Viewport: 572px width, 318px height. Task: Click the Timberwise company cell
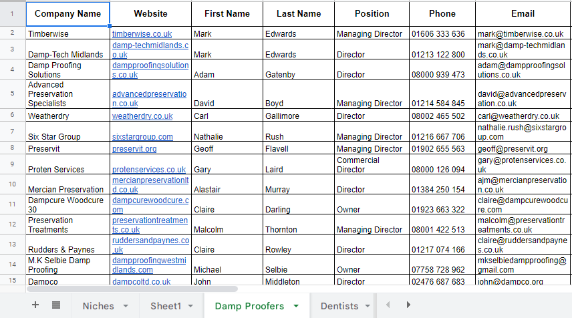click(x=68, y=33)
